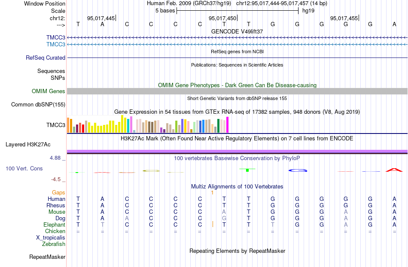Open 100 vertebrates Basewise Conservation by PhyloP title
Viewport: 408px width, 267px height.
click(237, 158)
